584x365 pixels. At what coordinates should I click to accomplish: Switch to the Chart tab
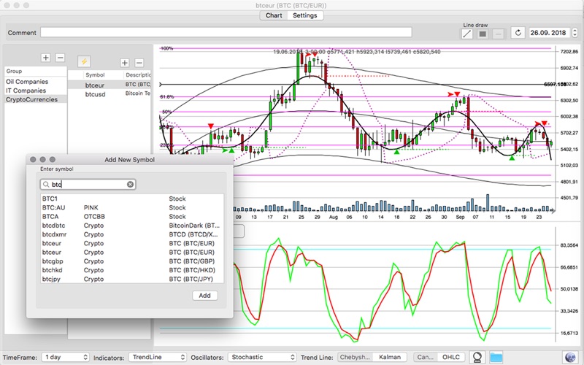pos(274,15)
